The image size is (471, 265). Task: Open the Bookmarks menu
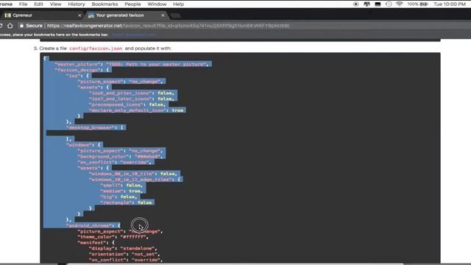tap(105, 4)
